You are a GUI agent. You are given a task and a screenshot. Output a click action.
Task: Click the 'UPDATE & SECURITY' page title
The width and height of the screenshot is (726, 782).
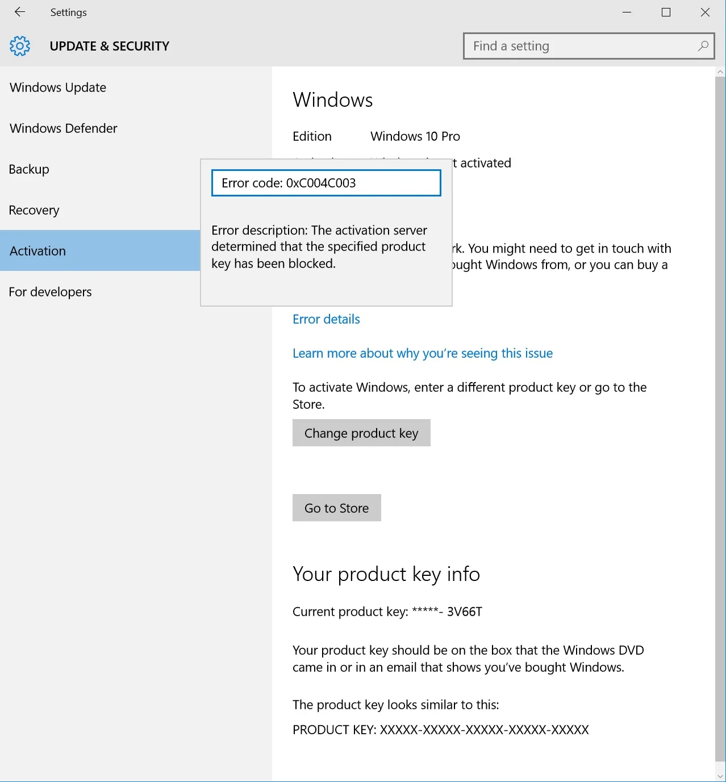(x=110, y=46)
